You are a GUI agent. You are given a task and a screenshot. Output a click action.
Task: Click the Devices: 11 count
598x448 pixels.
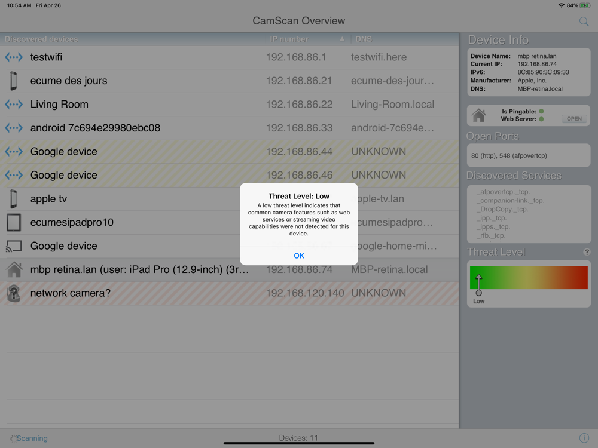[x=298, y=438]
